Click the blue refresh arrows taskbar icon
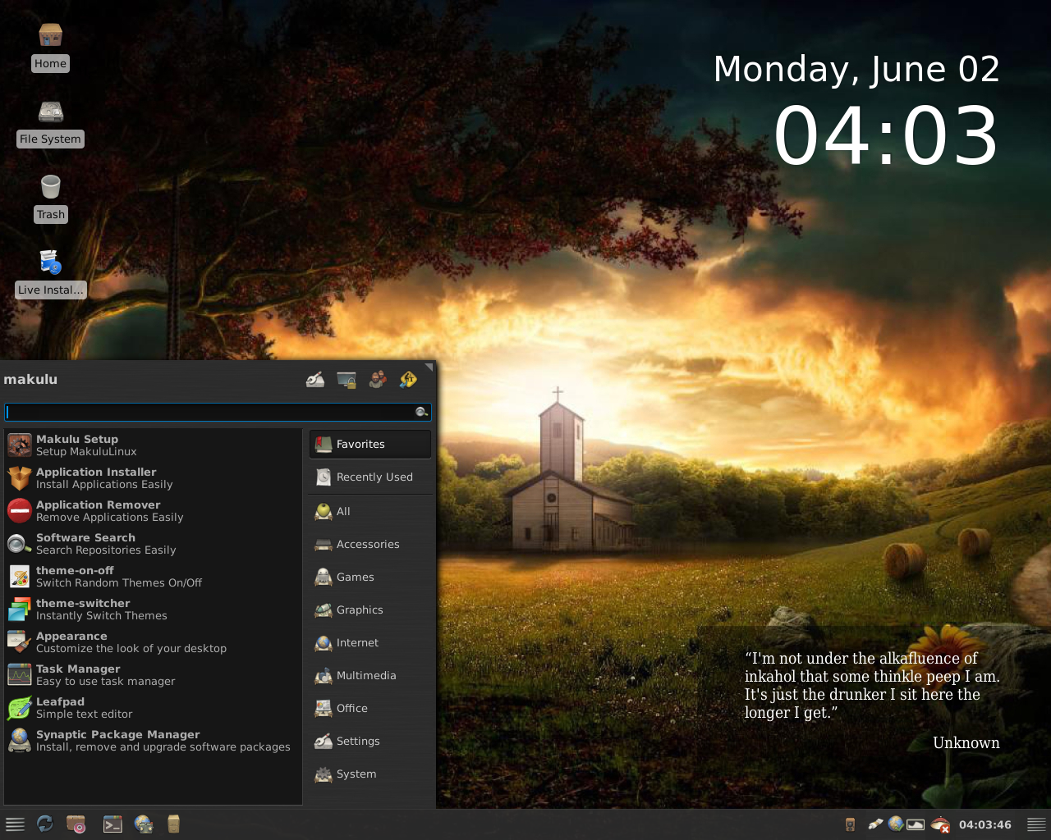 coord(45,824)
